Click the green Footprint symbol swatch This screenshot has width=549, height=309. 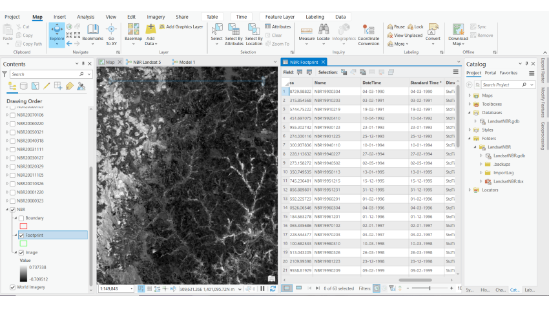(23, 244)
